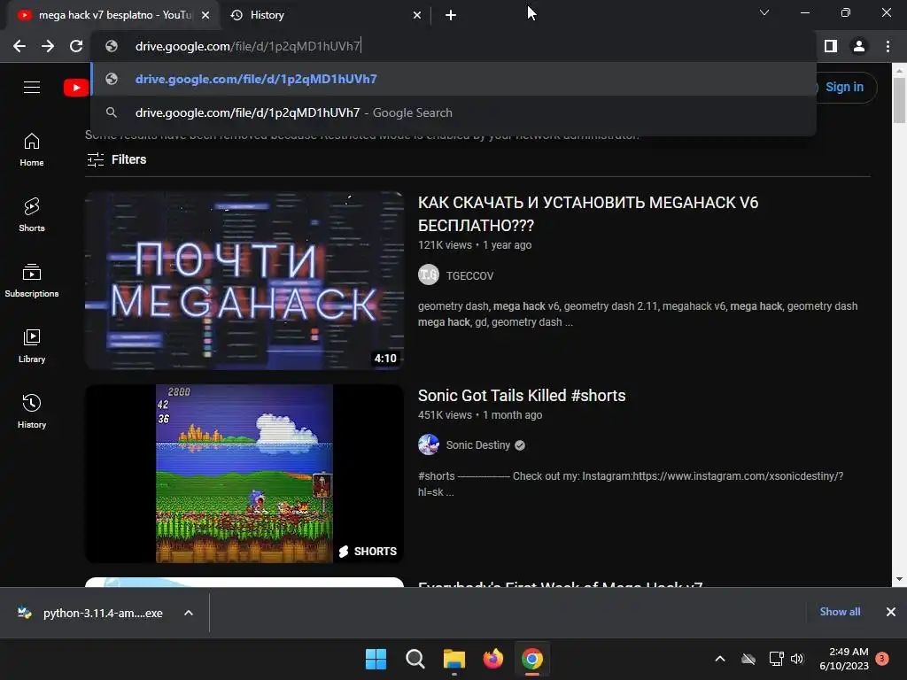Viewport: 907px width, 680px height.
Task: Open taskbar clock showing 2:49 AM
Action: pyautogui.click(x=844, y=659)
